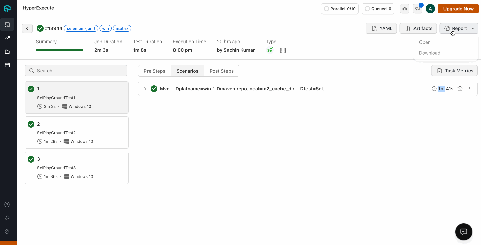Click the Upgrade Now button
The width and height of the screenshot is (481, 245).
pos(458,9)
